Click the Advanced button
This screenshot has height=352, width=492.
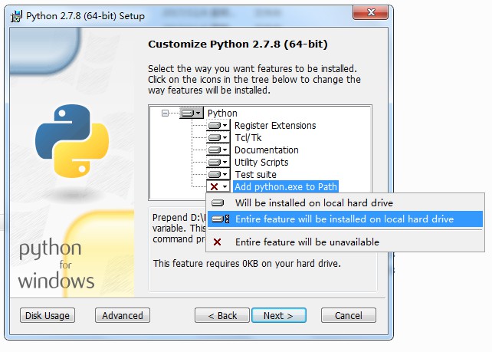click(x=123, y=315)
